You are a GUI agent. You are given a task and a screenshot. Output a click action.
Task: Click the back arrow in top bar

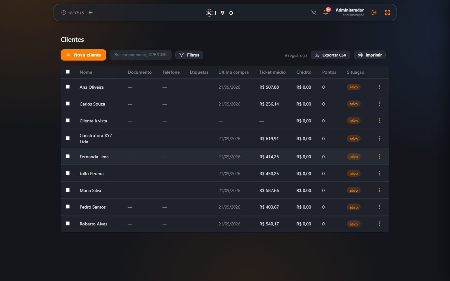91,12
